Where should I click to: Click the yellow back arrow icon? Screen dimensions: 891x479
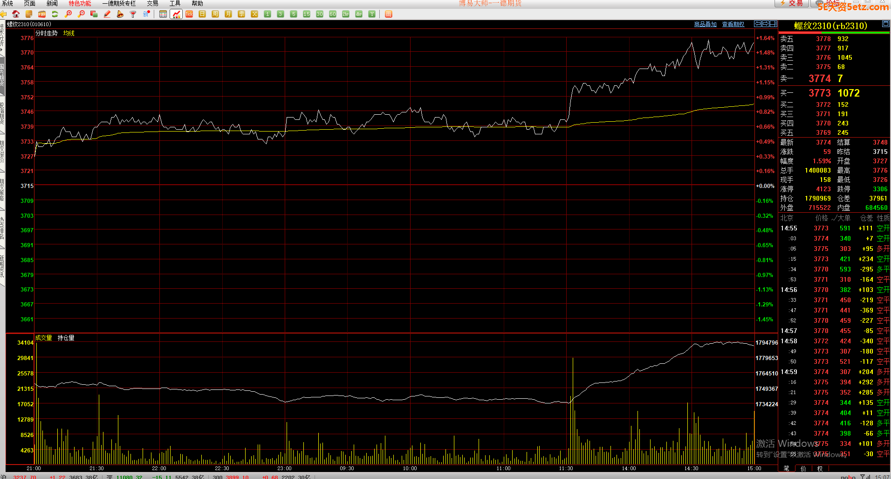coord(3,14)
